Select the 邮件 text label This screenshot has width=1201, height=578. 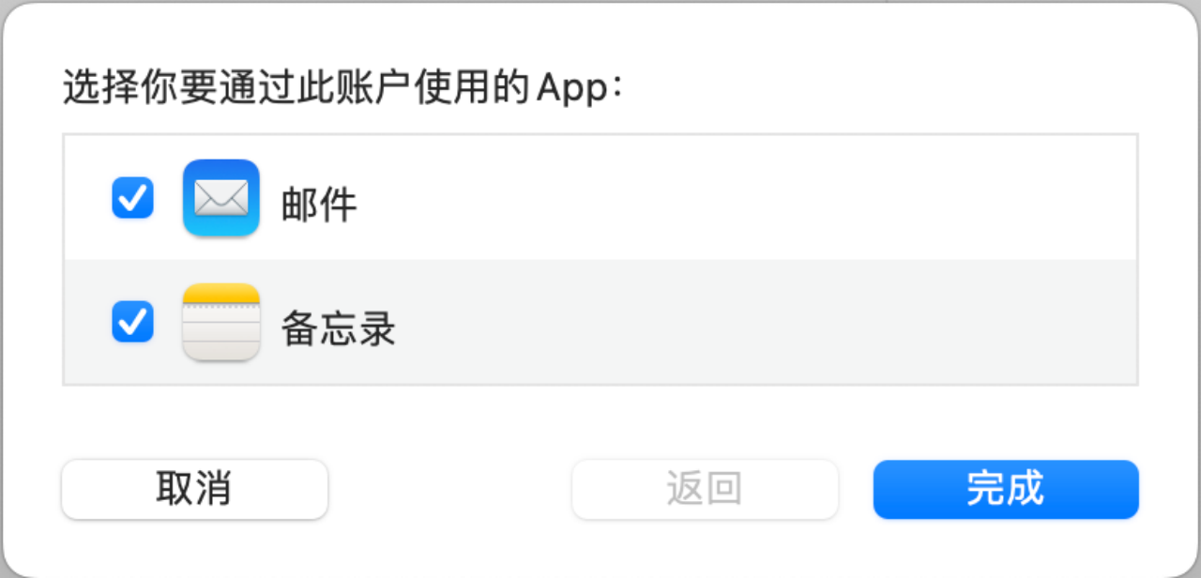pyautogui.click(x=319, y=205)
